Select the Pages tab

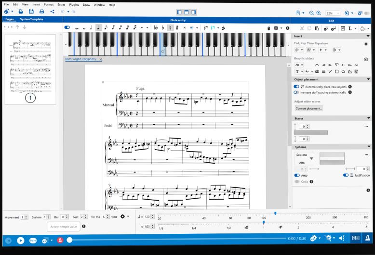coord(10,19)
